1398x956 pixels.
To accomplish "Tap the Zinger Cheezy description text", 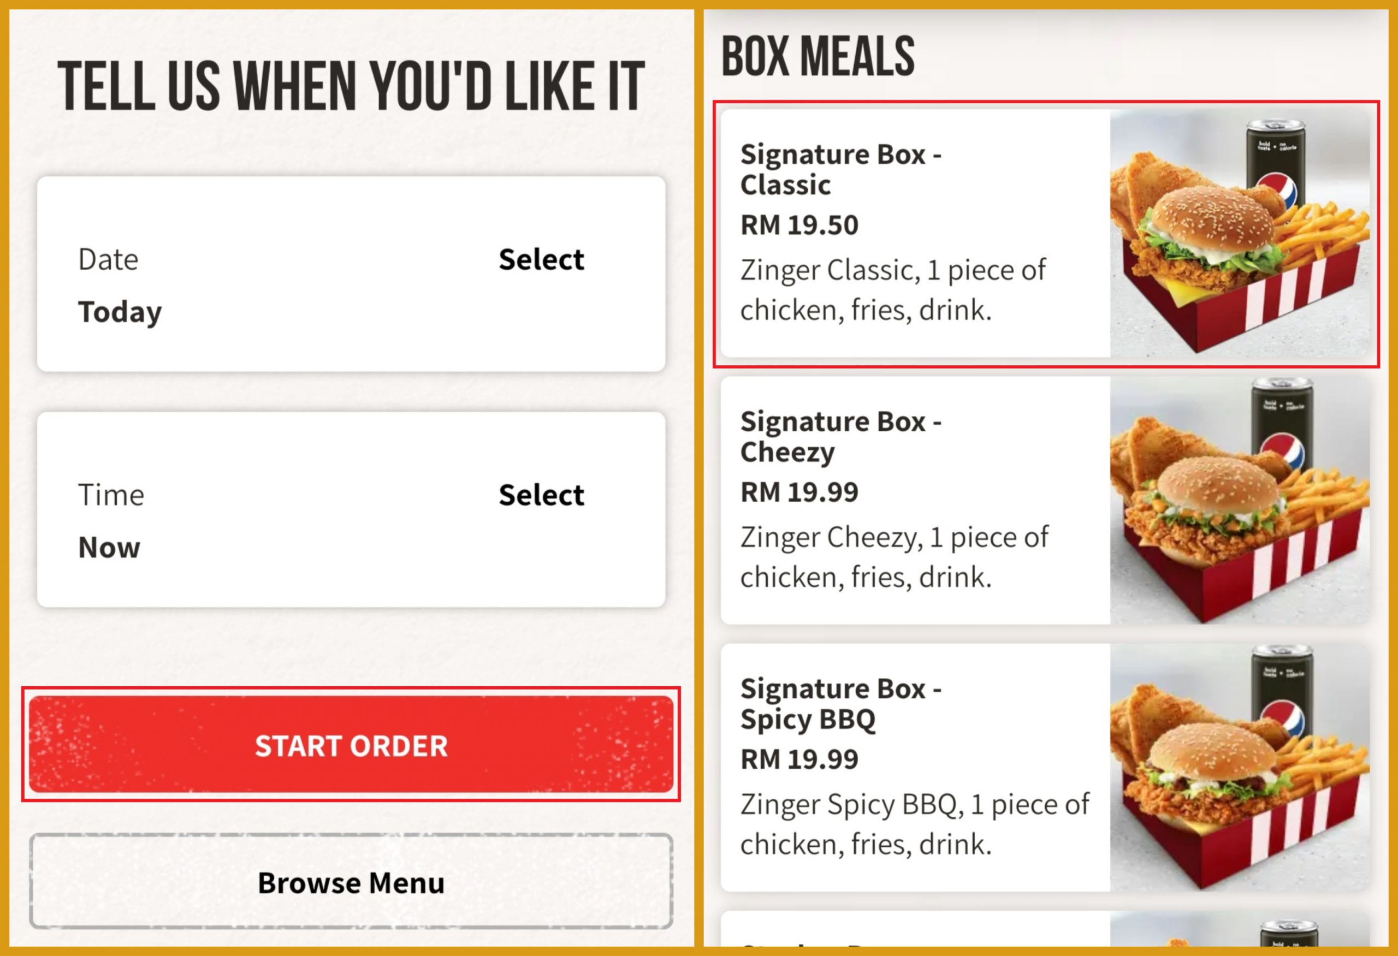I will [x=894, y=557].
